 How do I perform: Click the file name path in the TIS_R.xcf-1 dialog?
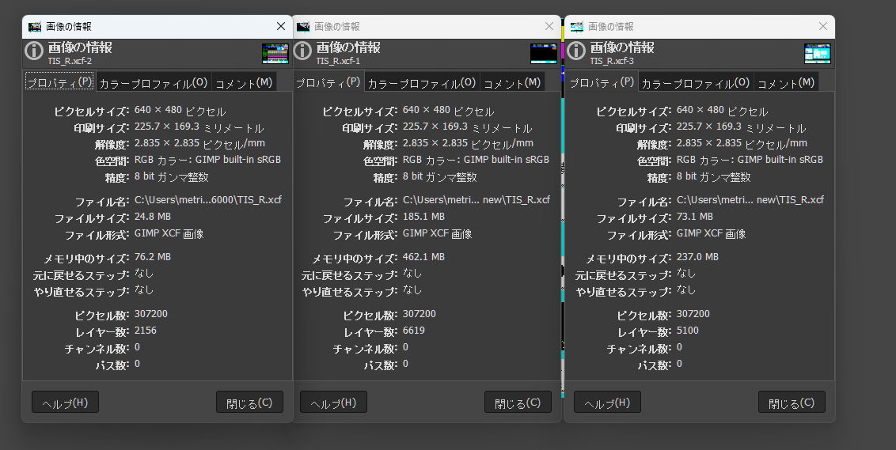476,200
